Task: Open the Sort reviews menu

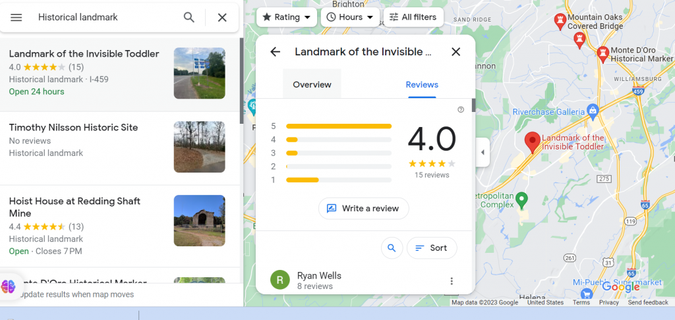Action: coord(432,248)
